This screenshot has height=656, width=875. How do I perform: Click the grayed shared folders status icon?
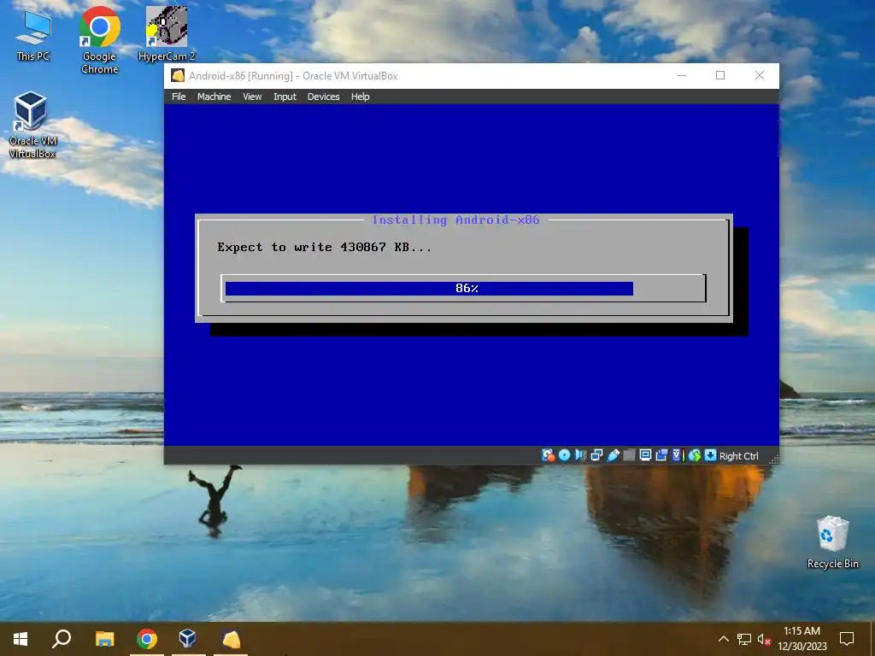click(x=629, y=455)
